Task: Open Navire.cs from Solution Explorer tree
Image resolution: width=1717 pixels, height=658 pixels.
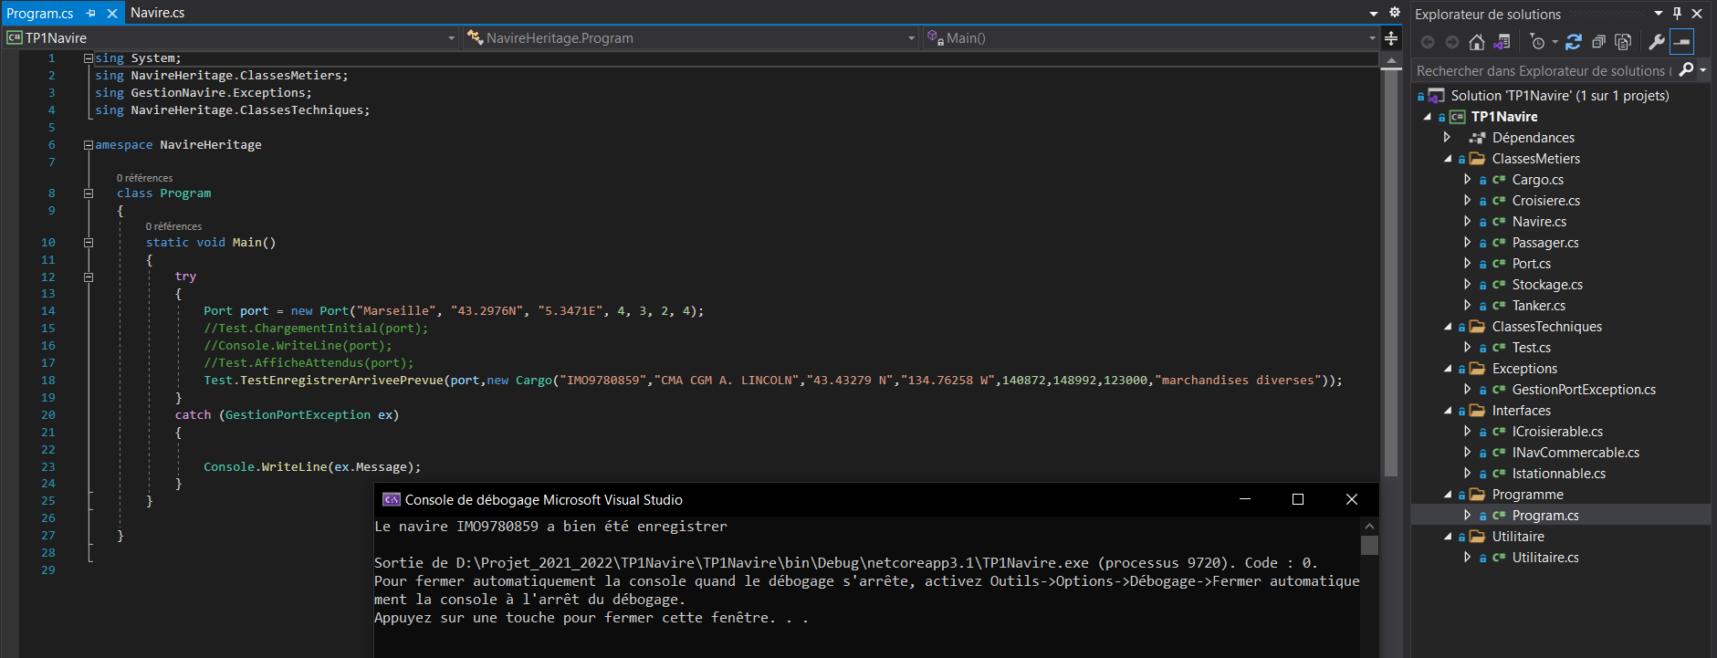Action: (1539, 222)
